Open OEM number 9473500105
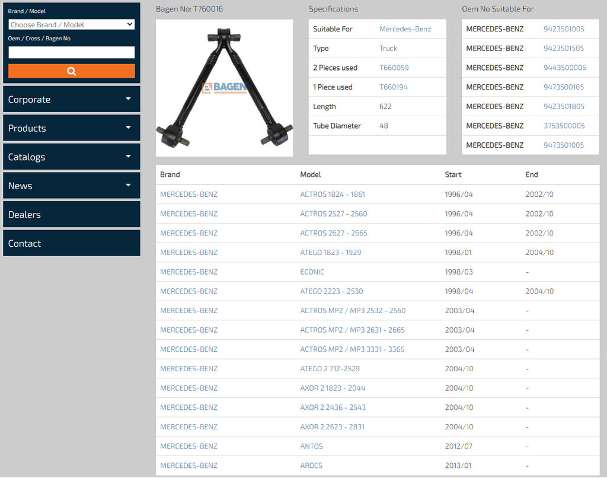Screen dimensions: 607x478 coord(564,87)
